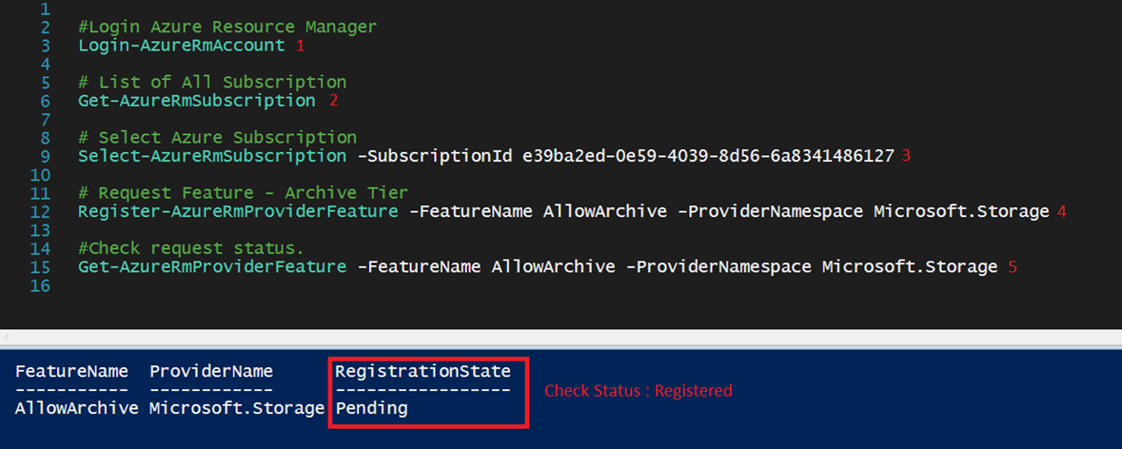
Task: Click the '# Select Azure Subscription' comment
Action: (x=218, y=137)
